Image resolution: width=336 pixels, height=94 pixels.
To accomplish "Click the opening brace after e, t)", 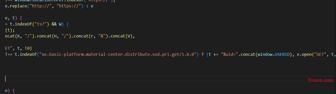I will coord(21,18).
